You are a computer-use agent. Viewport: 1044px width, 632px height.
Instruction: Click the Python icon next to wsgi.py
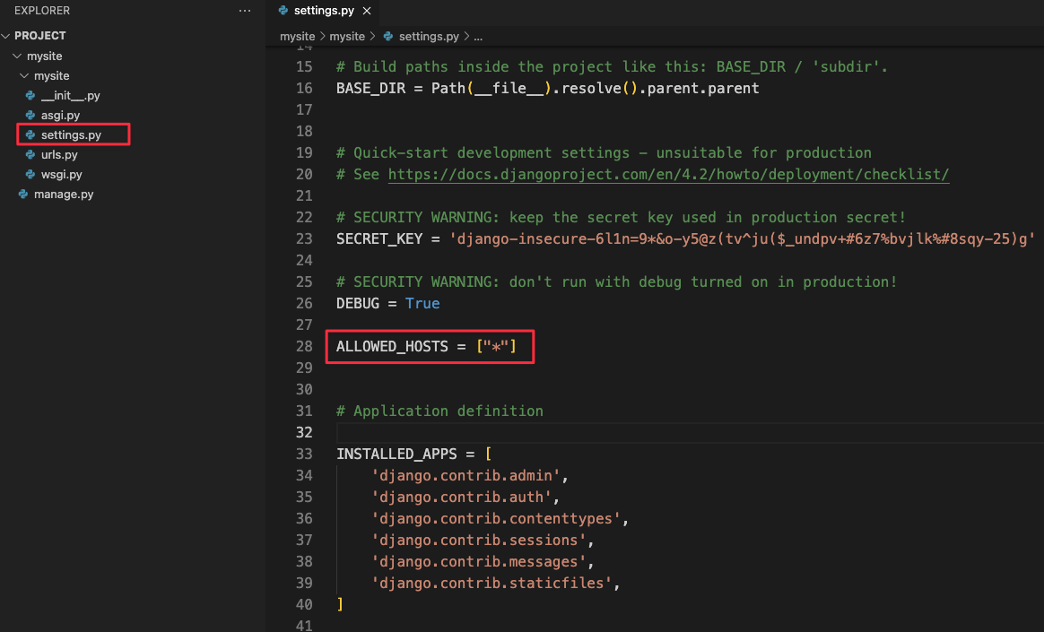[x=30, y=174]
